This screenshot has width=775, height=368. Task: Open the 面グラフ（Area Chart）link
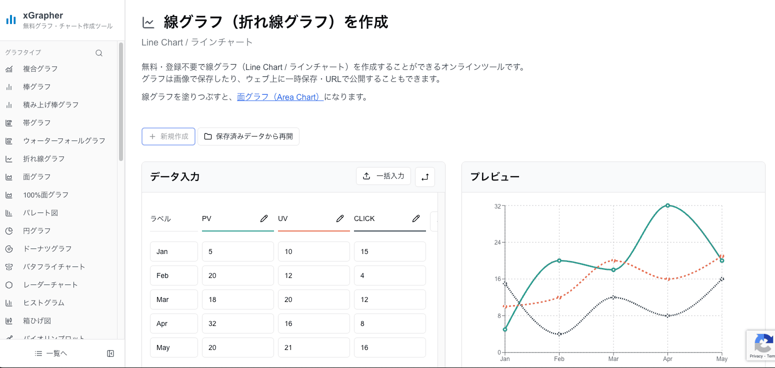coord(279,96)
